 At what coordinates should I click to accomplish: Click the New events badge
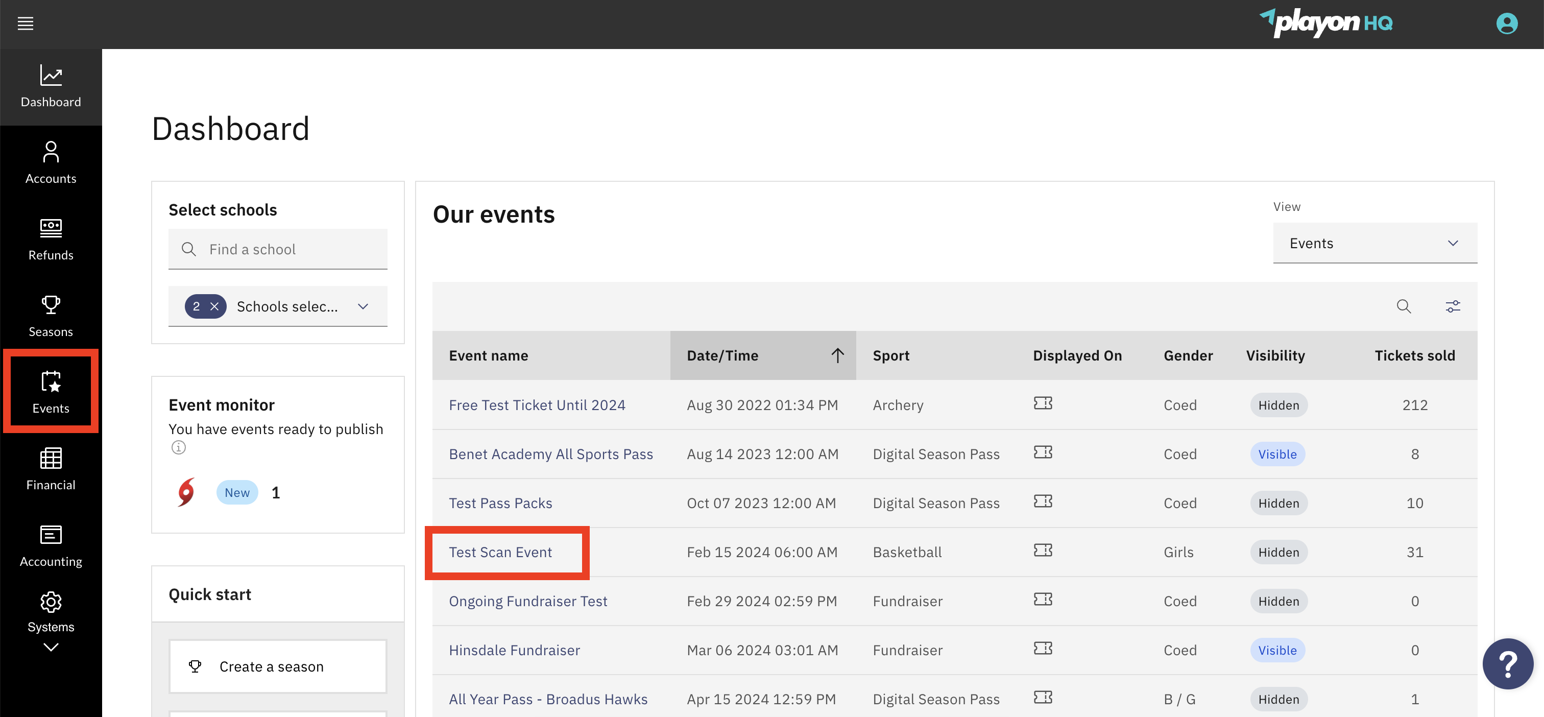coord(237,493)
